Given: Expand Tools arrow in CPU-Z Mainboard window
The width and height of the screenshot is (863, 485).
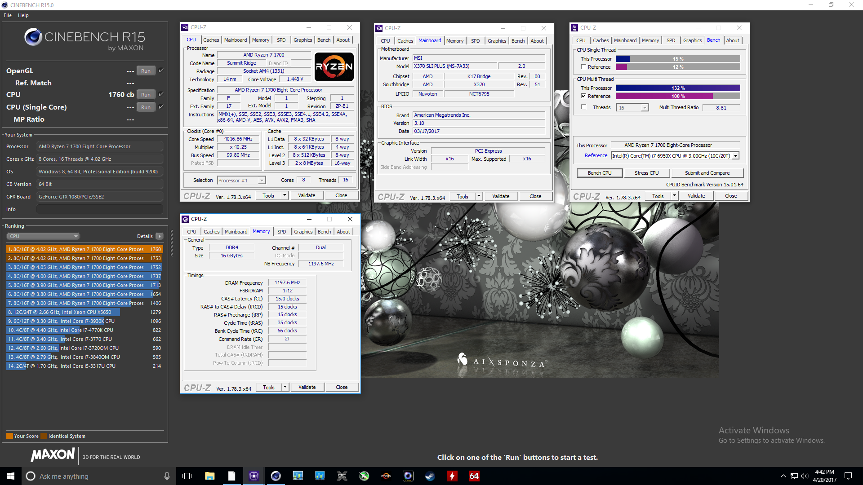Looking at the screenshot, I should click(x=479, y=196).
